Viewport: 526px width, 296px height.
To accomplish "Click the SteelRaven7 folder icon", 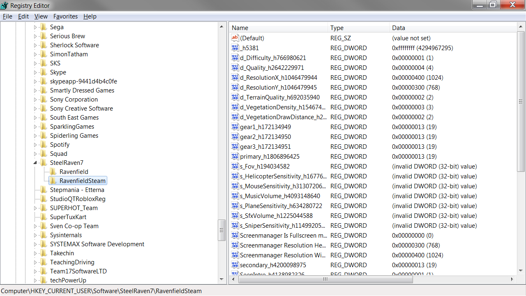I will coord(44,163).
